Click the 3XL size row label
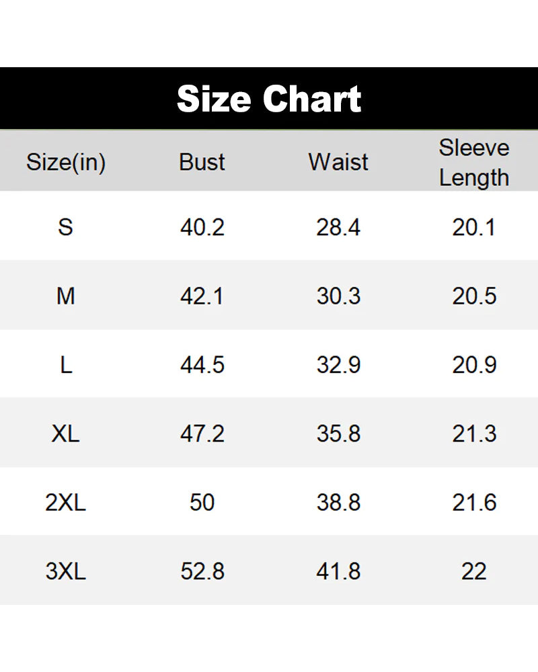This screenshot has height=672, width=538. click(x=65, y=571)
